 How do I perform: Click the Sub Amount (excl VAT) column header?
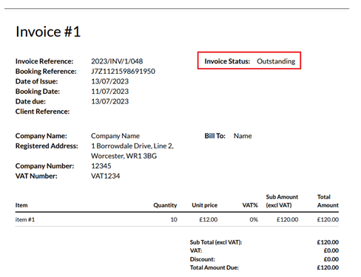coord(282,201)
